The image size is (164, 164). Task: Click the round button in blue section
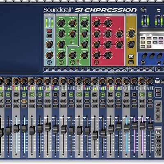143,62
